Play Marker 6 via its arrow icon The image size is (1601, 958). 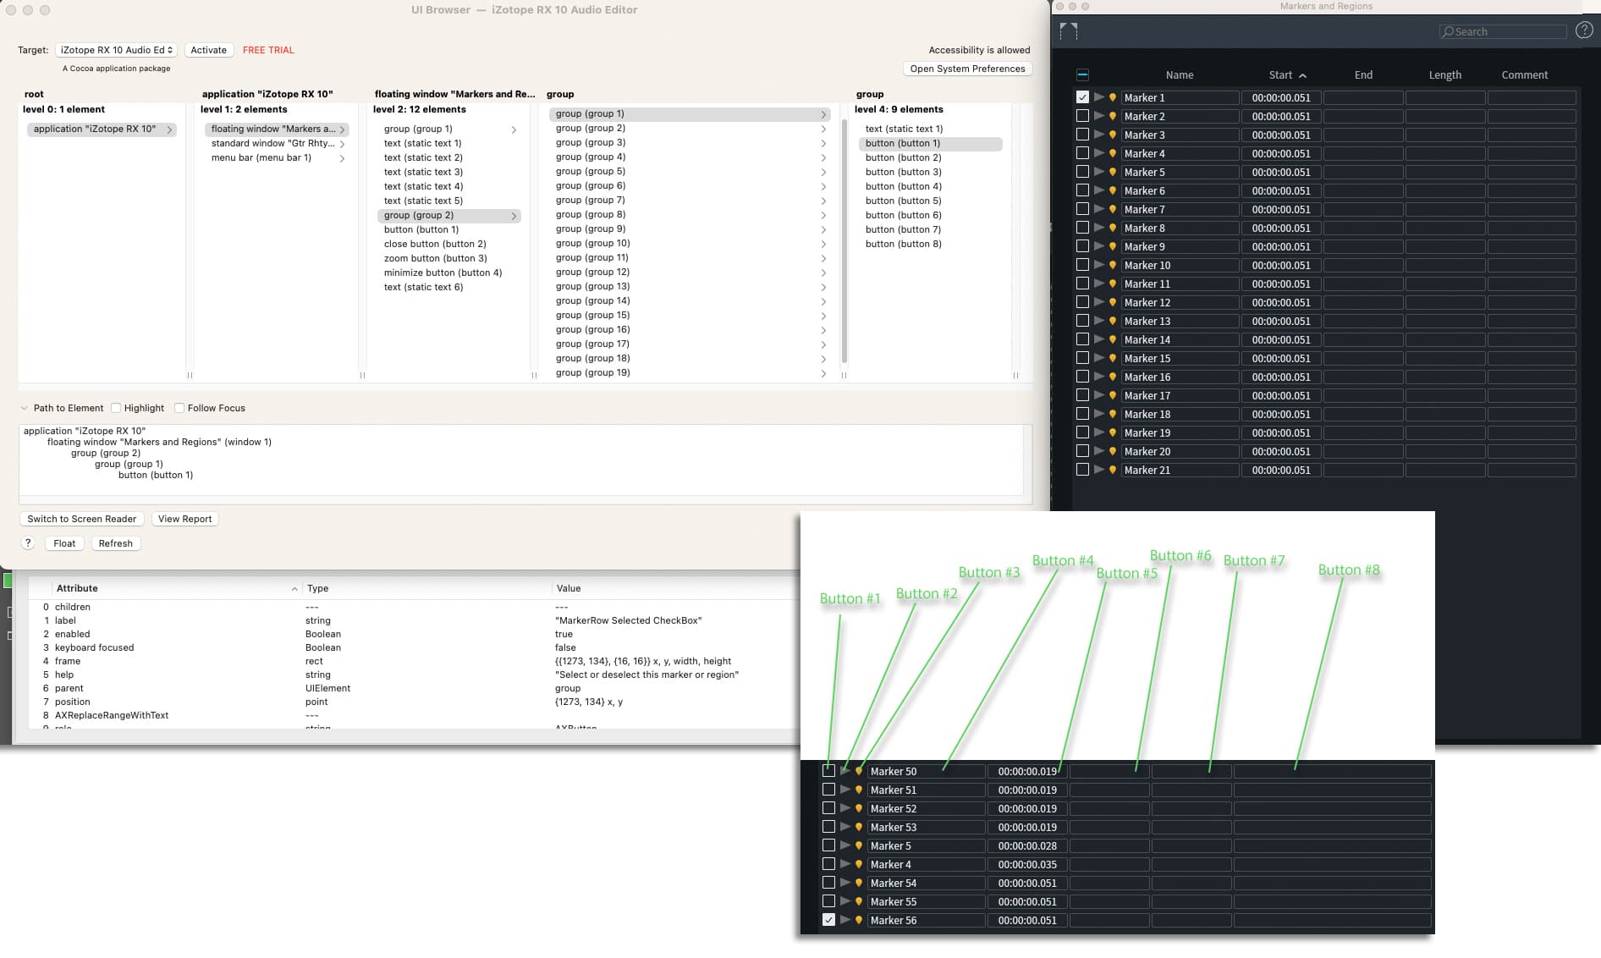point(1098,190)
